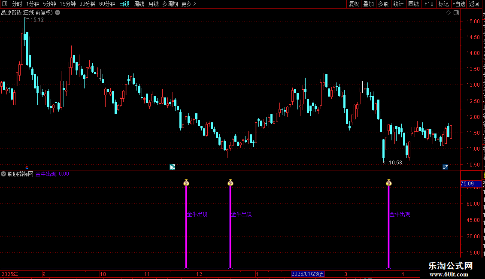Select the 60分钟 period tab
Screen dimensions: 485x279
tap(107, 4)
